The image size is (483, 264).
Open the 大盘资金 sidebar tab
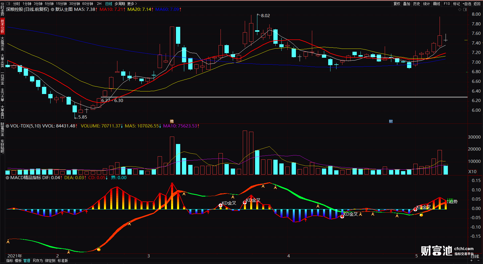click(x=2, y=43)
